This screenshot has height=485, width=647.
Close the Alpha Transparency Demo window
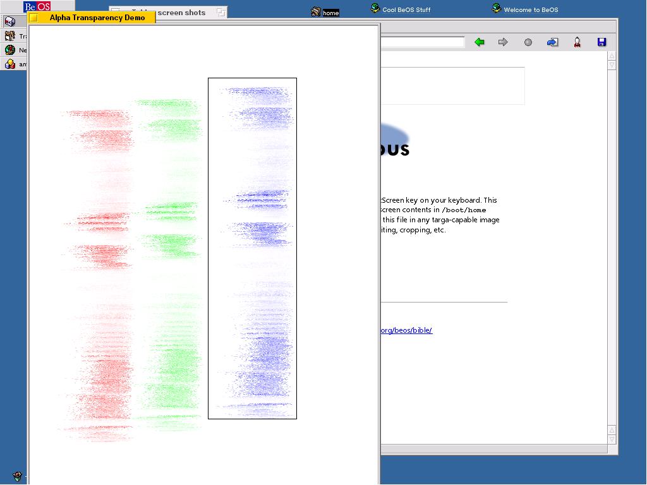click(34, 18)
